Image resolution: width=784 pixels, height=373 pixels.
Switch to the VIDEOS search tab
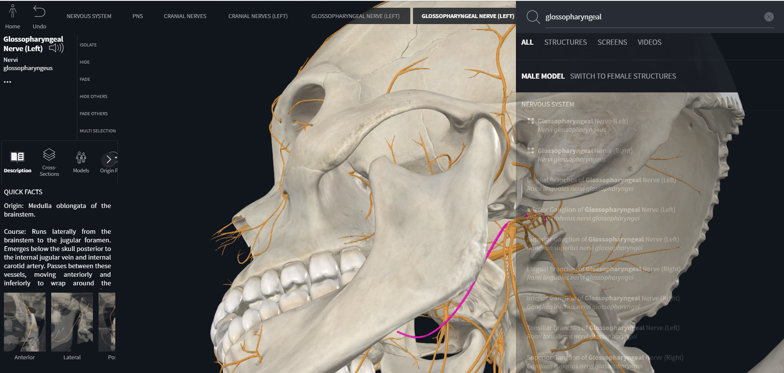[649, 42]
